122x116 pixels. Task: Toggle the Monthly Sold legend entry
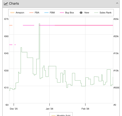(61, 115)
